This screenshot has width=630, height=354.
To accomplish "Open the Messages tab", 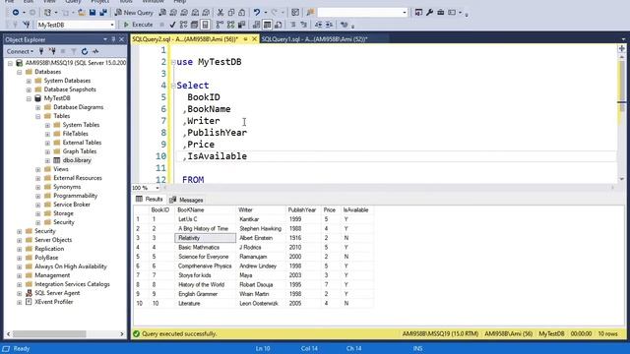I will (x=186, y=200).
